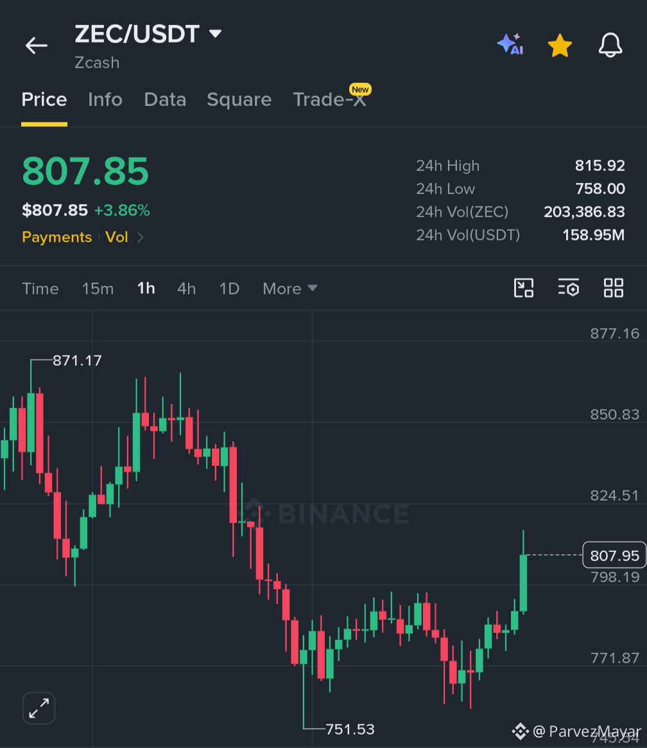Open the picture-in-picture chart icon
Image resolution: width=647 pixels, height=748 pixels.
tap(524, 288)
